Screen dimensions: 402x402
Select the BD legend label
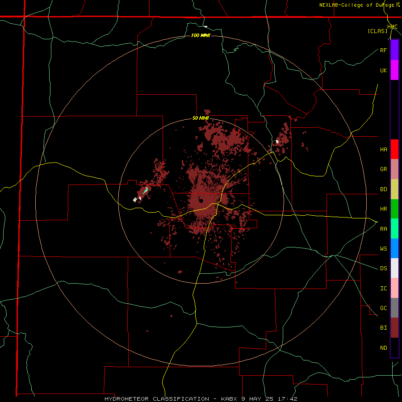(x=383, y=189)
